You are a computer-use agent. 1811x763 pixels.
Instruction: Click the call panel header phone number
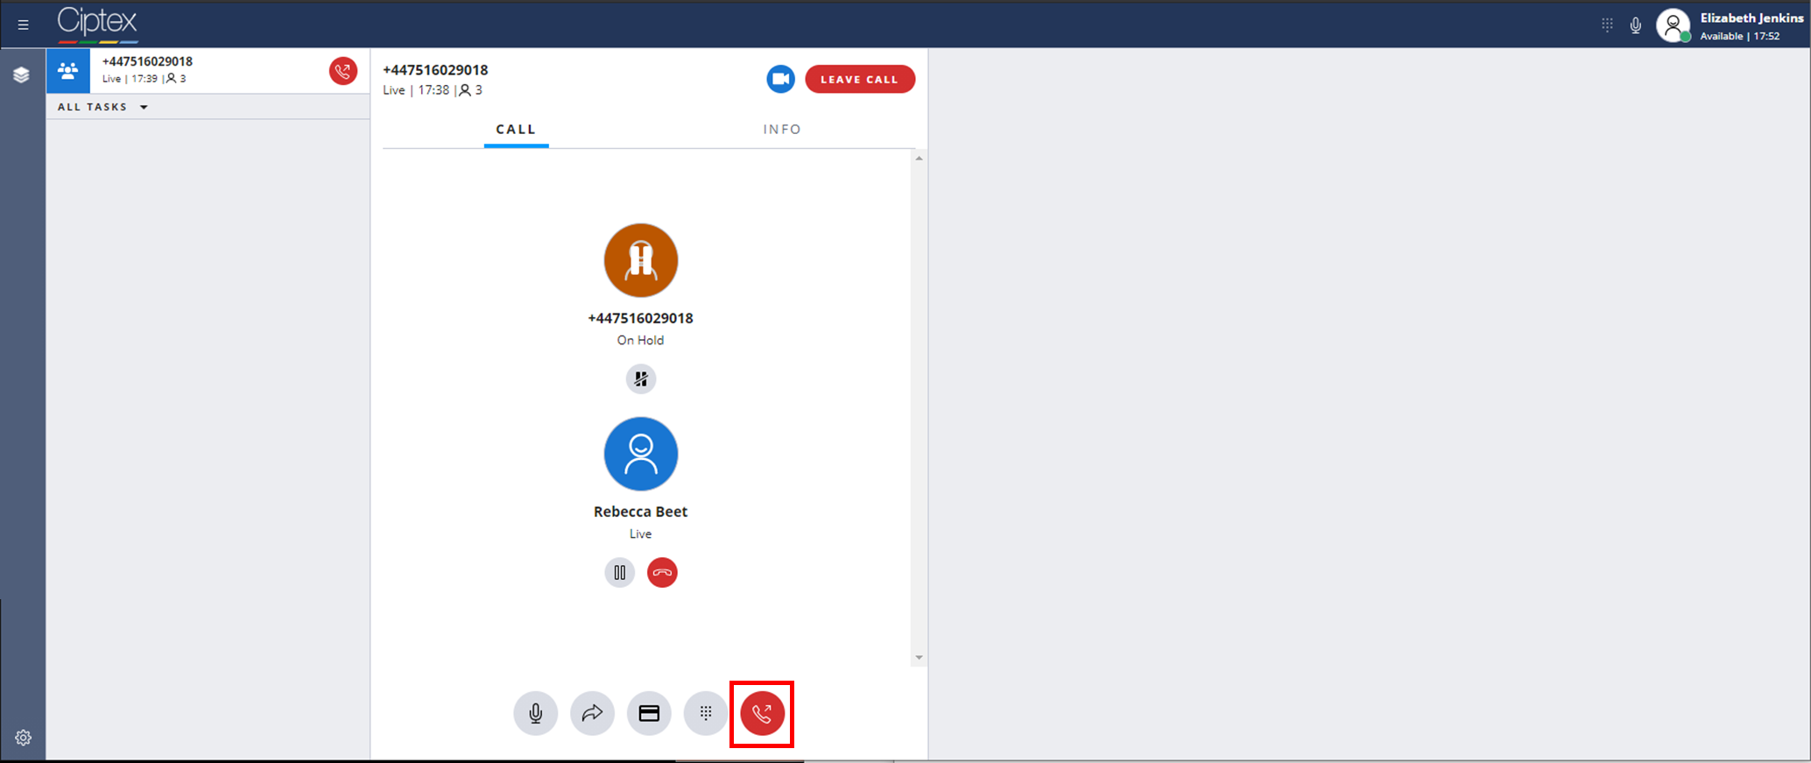(x=435, y=70)
